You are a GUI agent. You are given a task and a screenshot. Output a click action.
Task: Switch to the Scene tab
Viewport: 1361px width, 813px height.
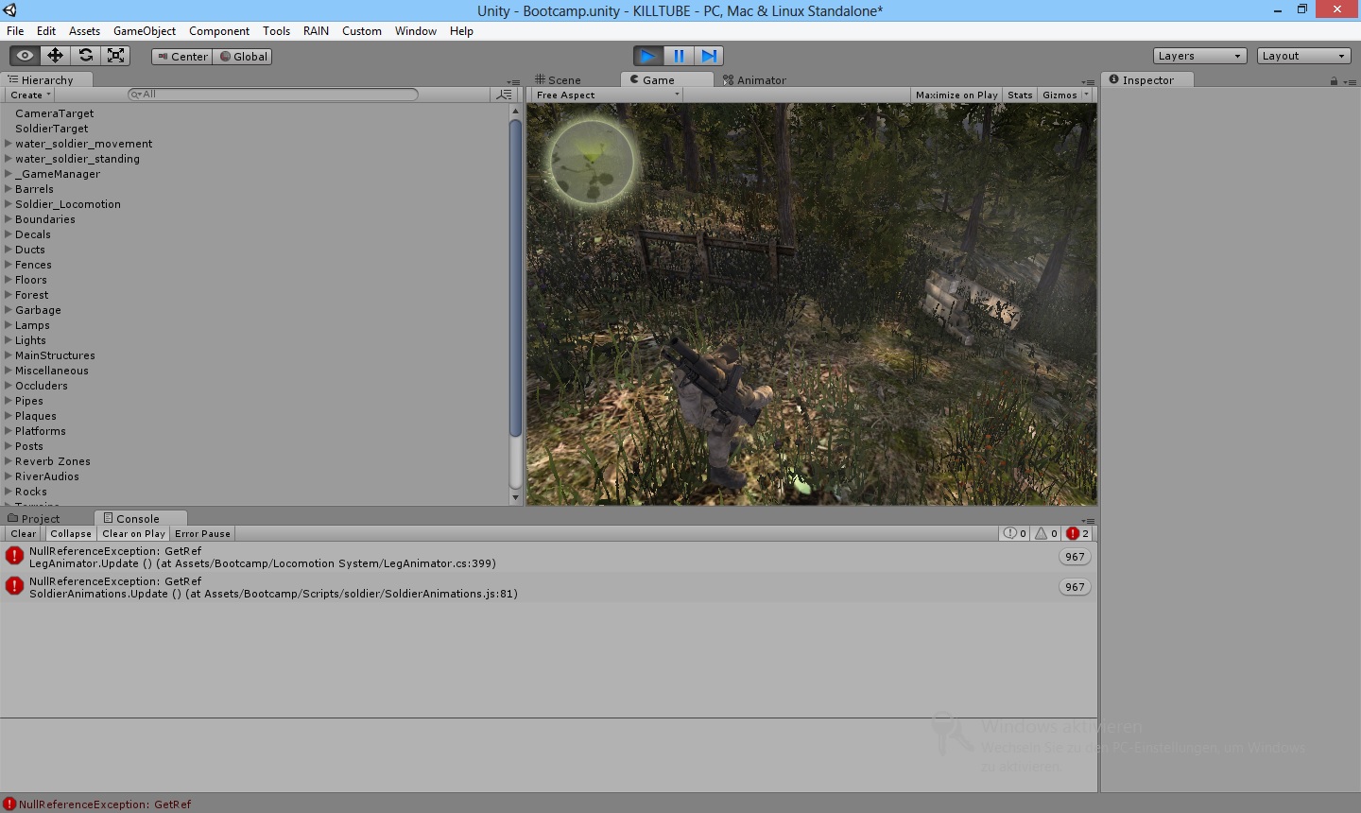pyautogui.click(x=559, y=80)
